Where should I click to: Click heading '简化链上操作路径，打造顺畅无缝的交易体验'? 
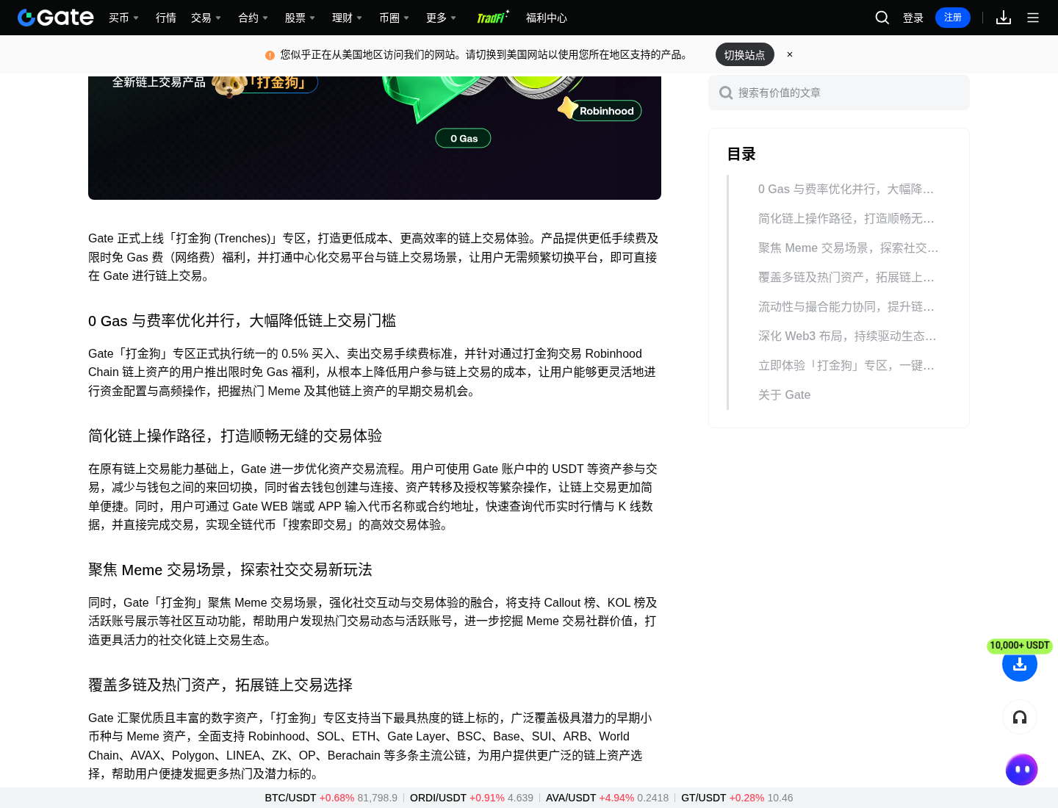coord(235,436)
